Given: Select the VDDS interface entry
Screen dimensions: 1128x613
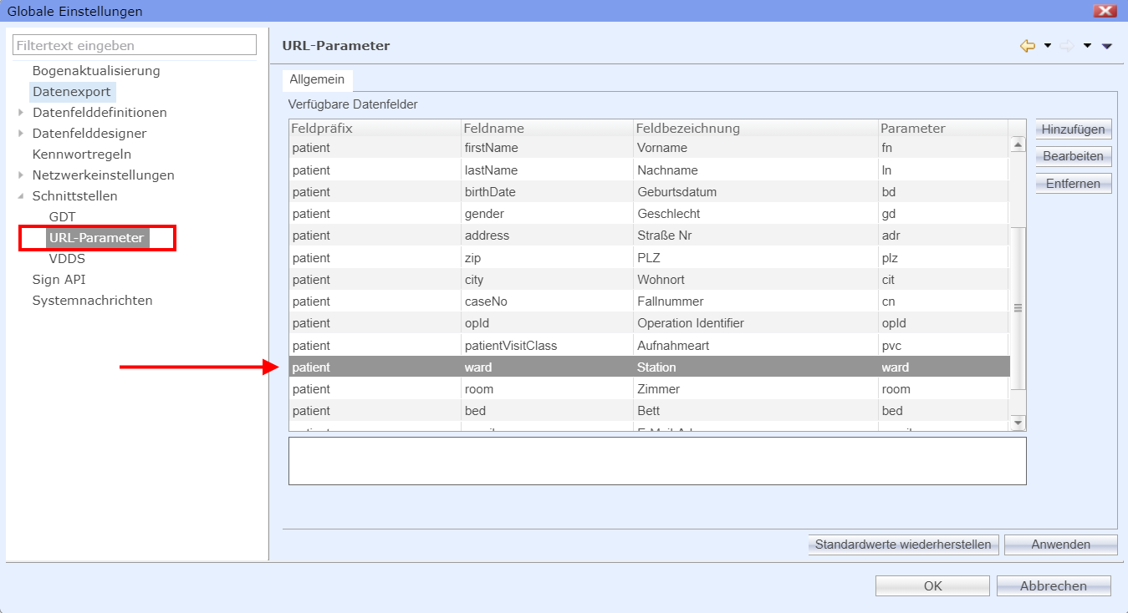Looking at the screenshot, I should tap(68, 259).
